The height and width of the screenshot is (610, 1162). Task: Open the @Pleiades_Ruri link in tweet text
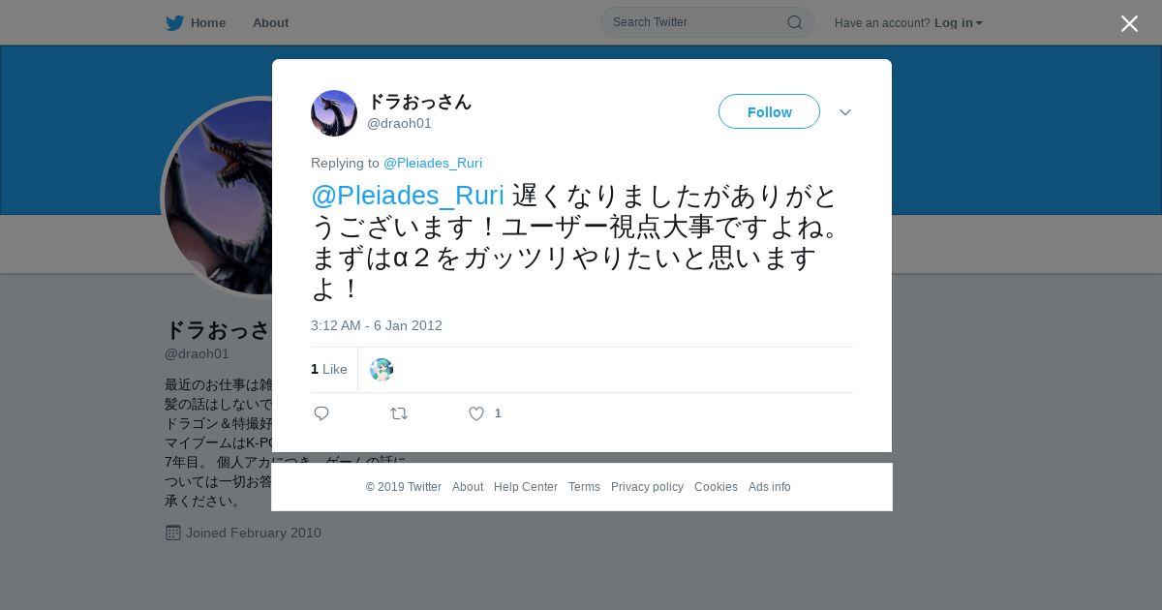[408, 196]
